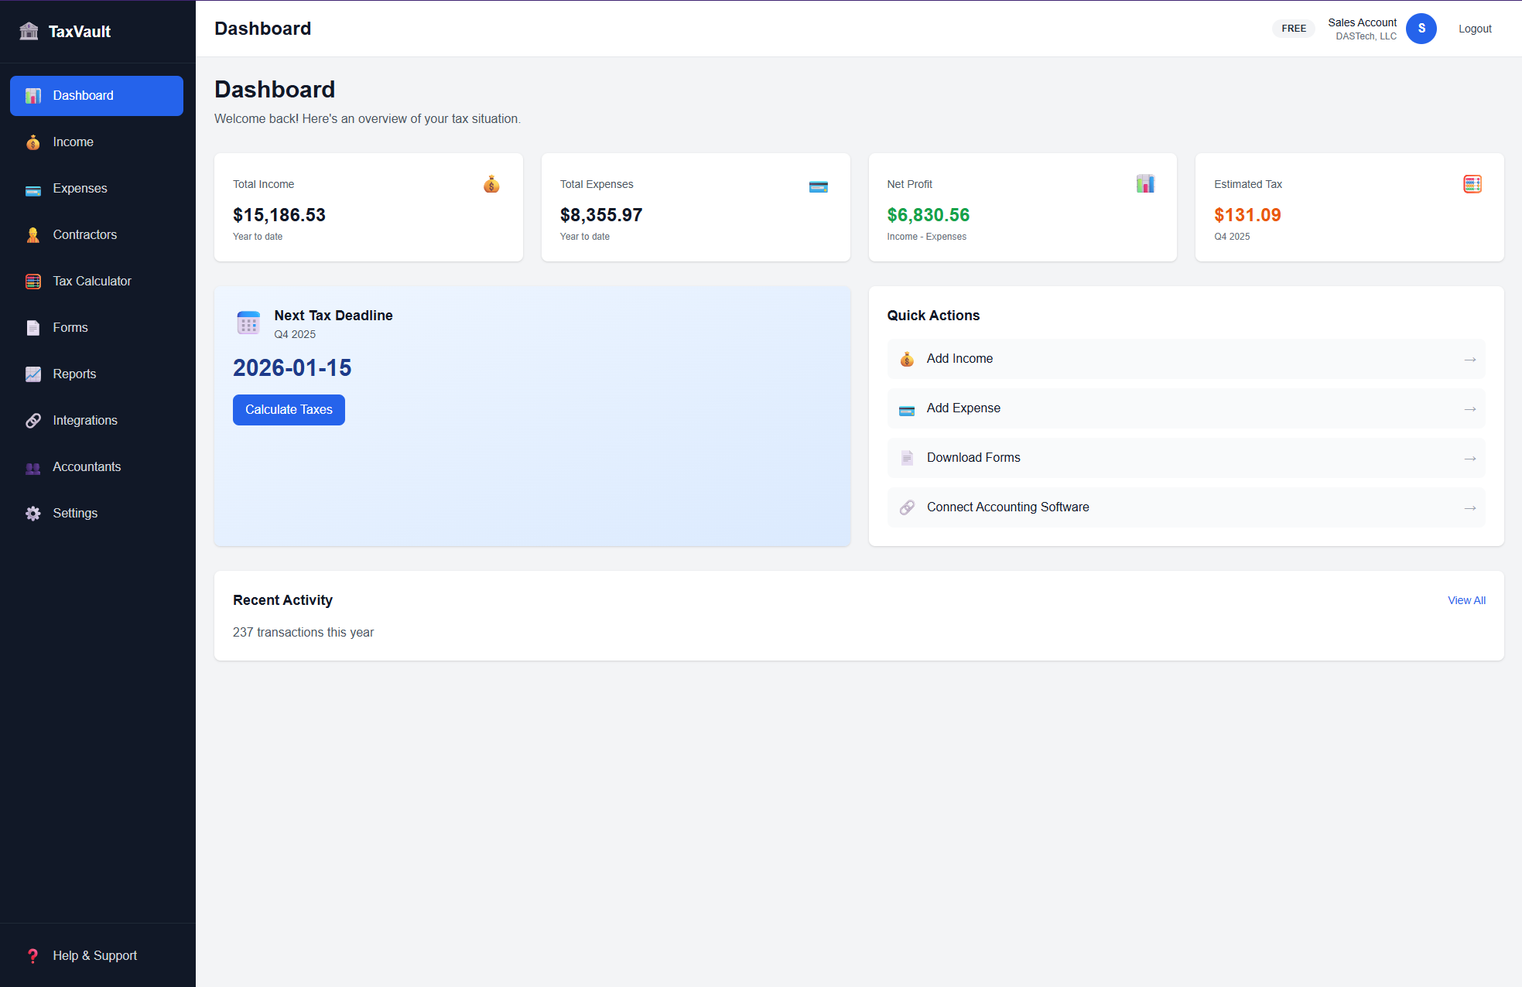Open Accountants with the people icon
1522x987 pixels.
[x=33, y=467]
